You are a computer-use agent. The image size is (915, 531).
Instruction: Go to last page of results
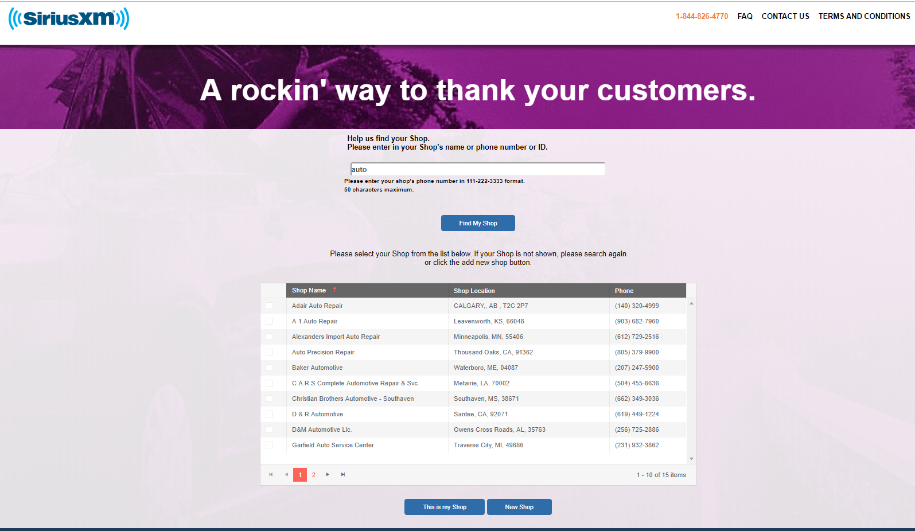point(343,474)
